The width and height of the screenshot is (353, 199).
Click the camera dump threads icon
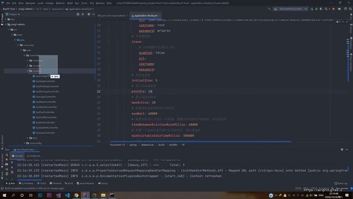[7, 164]
